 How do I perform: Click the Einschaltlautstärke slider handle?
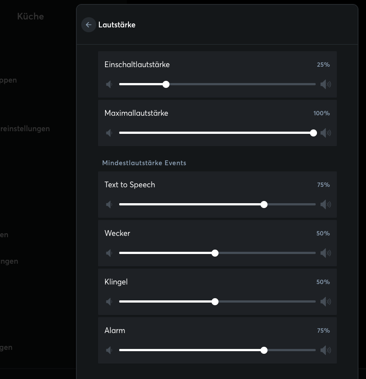166,84
